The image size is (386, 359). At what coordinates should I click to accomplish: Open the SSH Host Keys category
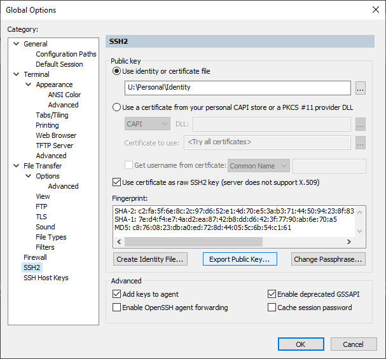click(46, 278)
